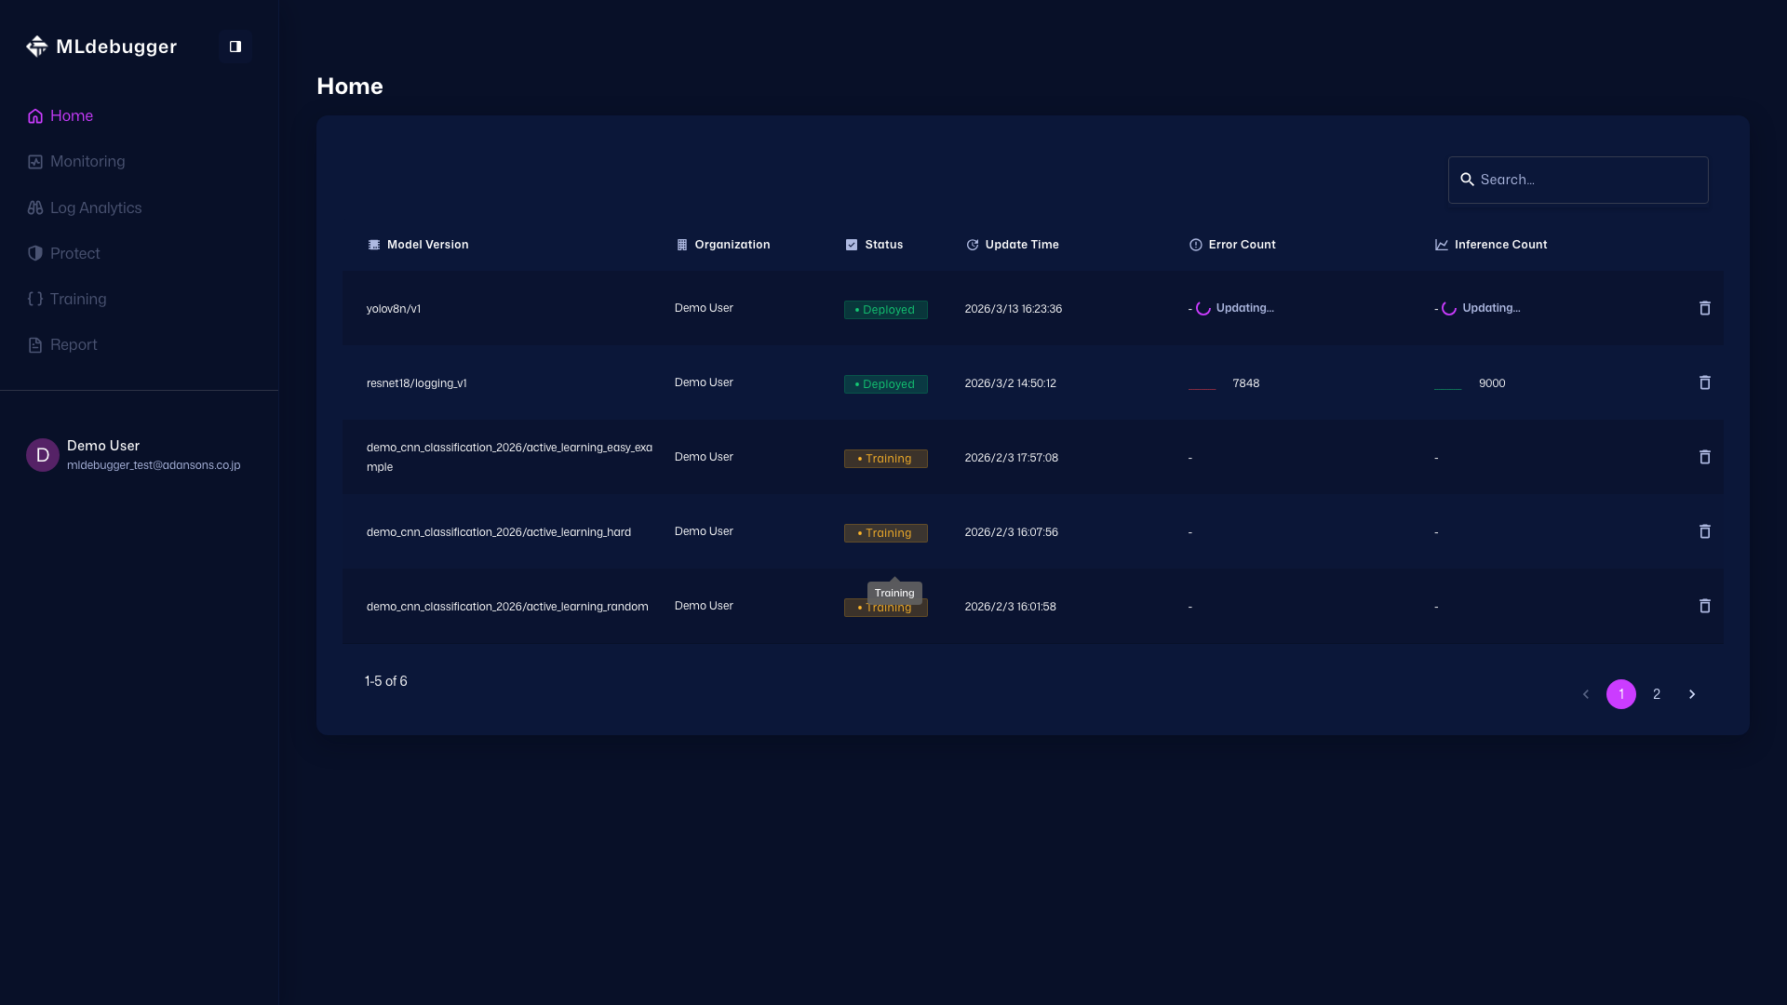This screenshot has height=1005, width=1787.
Task: Open the Training section in the sidebar
Action: point(77,299)
